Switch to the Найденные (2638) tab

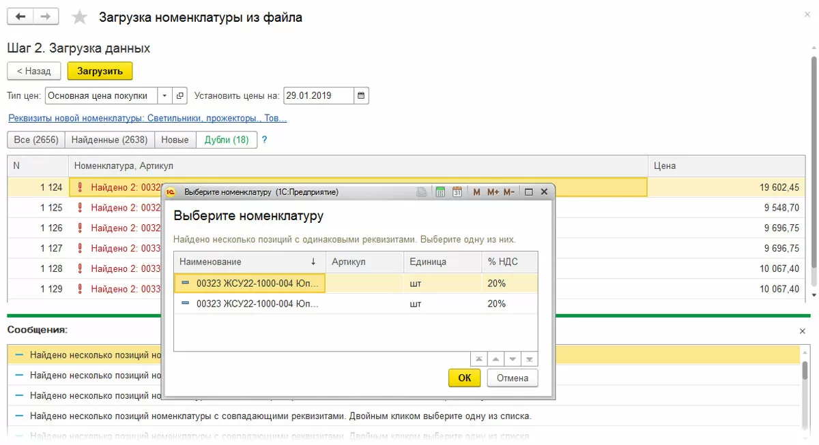109,140
